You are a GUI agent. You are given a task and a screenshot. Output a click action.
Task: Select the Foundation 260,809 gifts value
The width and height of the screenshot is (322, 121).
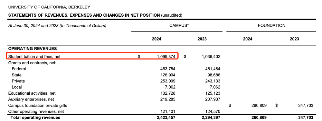(259, 106)
